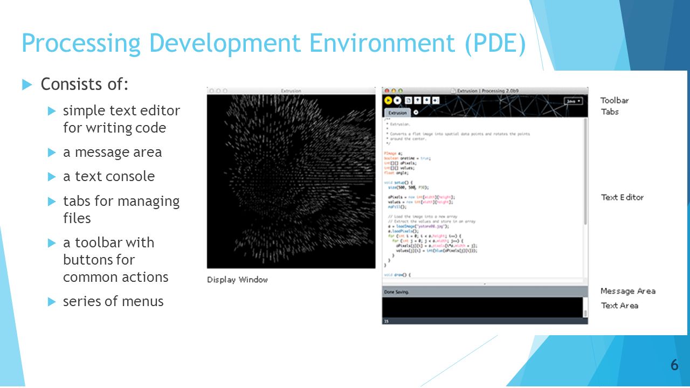Click the Stop button in Processing toolbar

[397, 100]
